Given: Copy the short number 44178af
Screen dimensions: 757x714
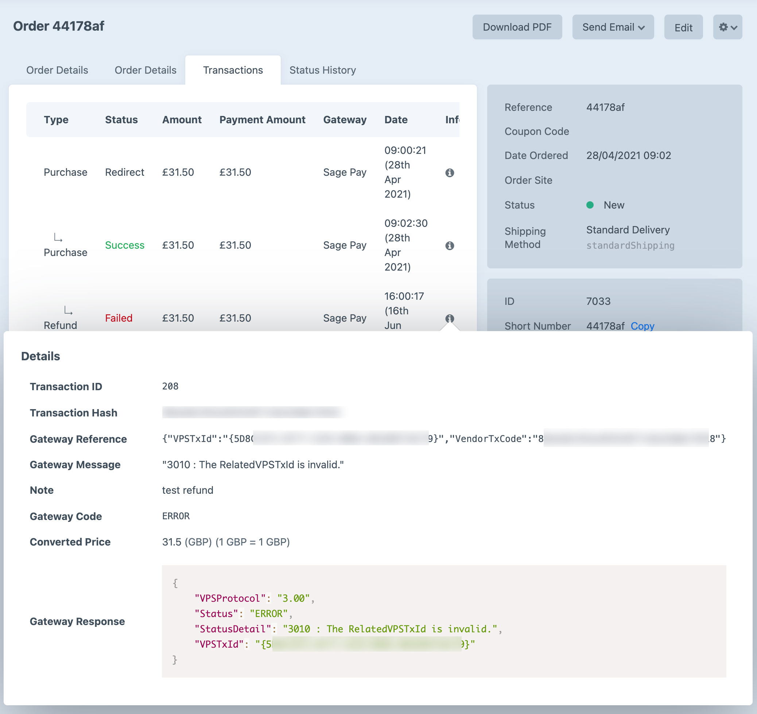Looking at the screenshot, I should click(x=643, y=326).
